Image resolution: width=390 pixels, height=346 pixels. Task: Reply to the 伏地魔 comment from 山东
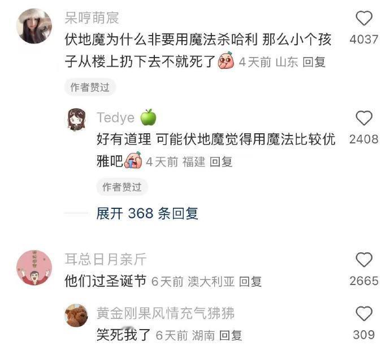pyautogui.click(x=314, y=62)
